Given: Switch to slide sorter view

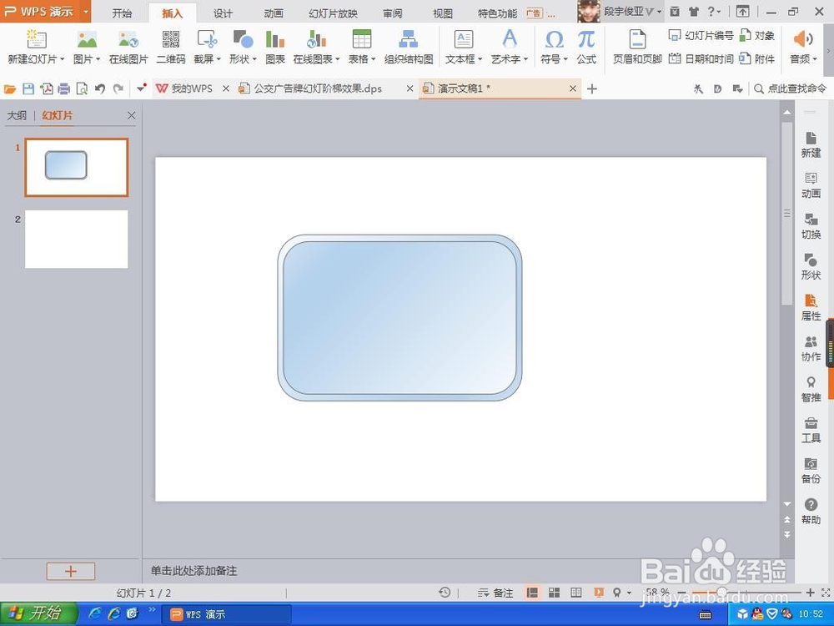Looking at the screenshot, I should [555, 593].
